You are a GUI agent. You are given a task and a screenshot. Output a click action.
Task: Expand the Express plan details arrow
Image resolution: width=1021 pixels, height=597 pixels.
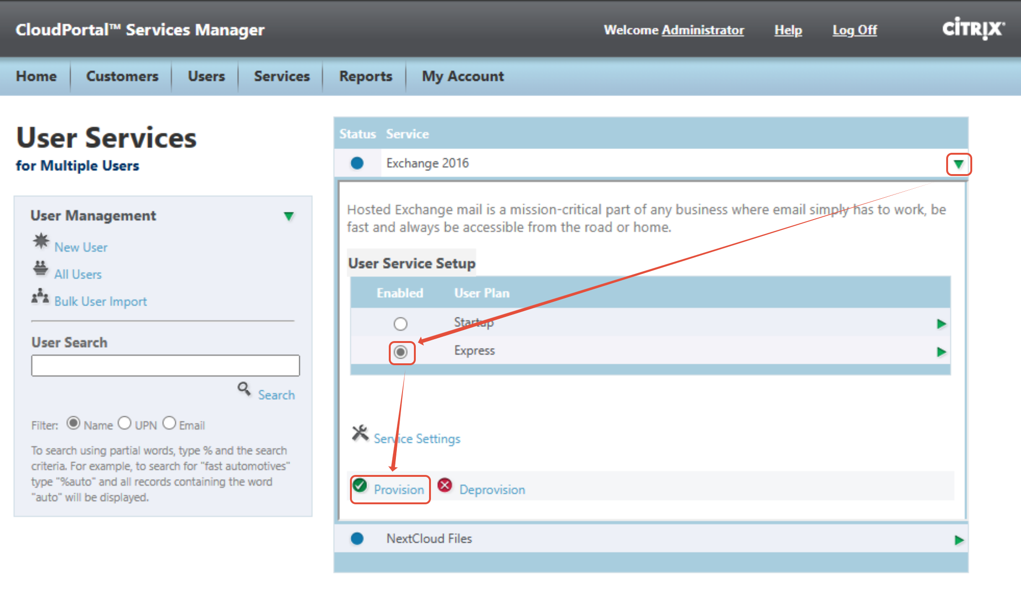pyautogui.click(x=941, y=352)
